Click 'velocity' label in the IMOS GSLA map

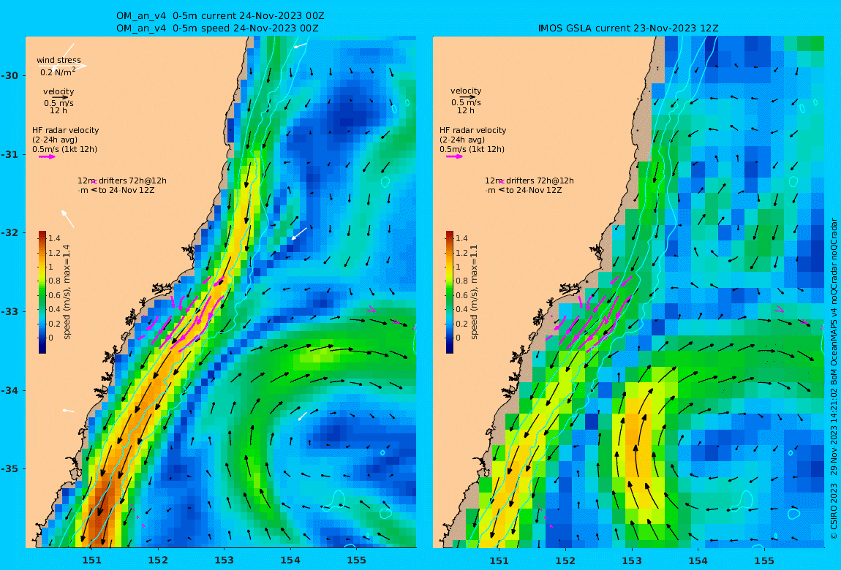[466, 91]
